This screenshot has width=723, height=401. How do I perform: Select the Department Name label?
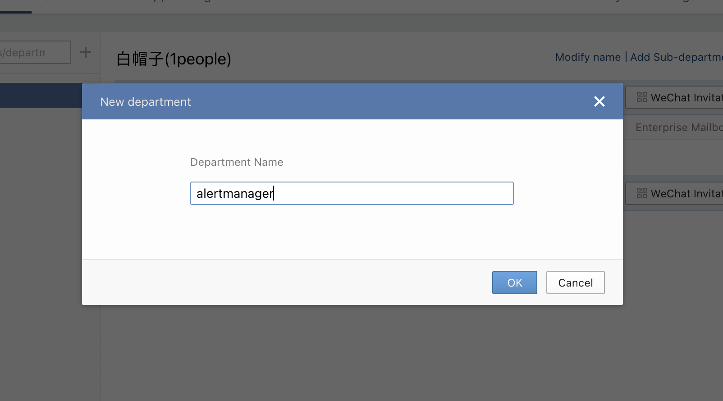[237, 162]
